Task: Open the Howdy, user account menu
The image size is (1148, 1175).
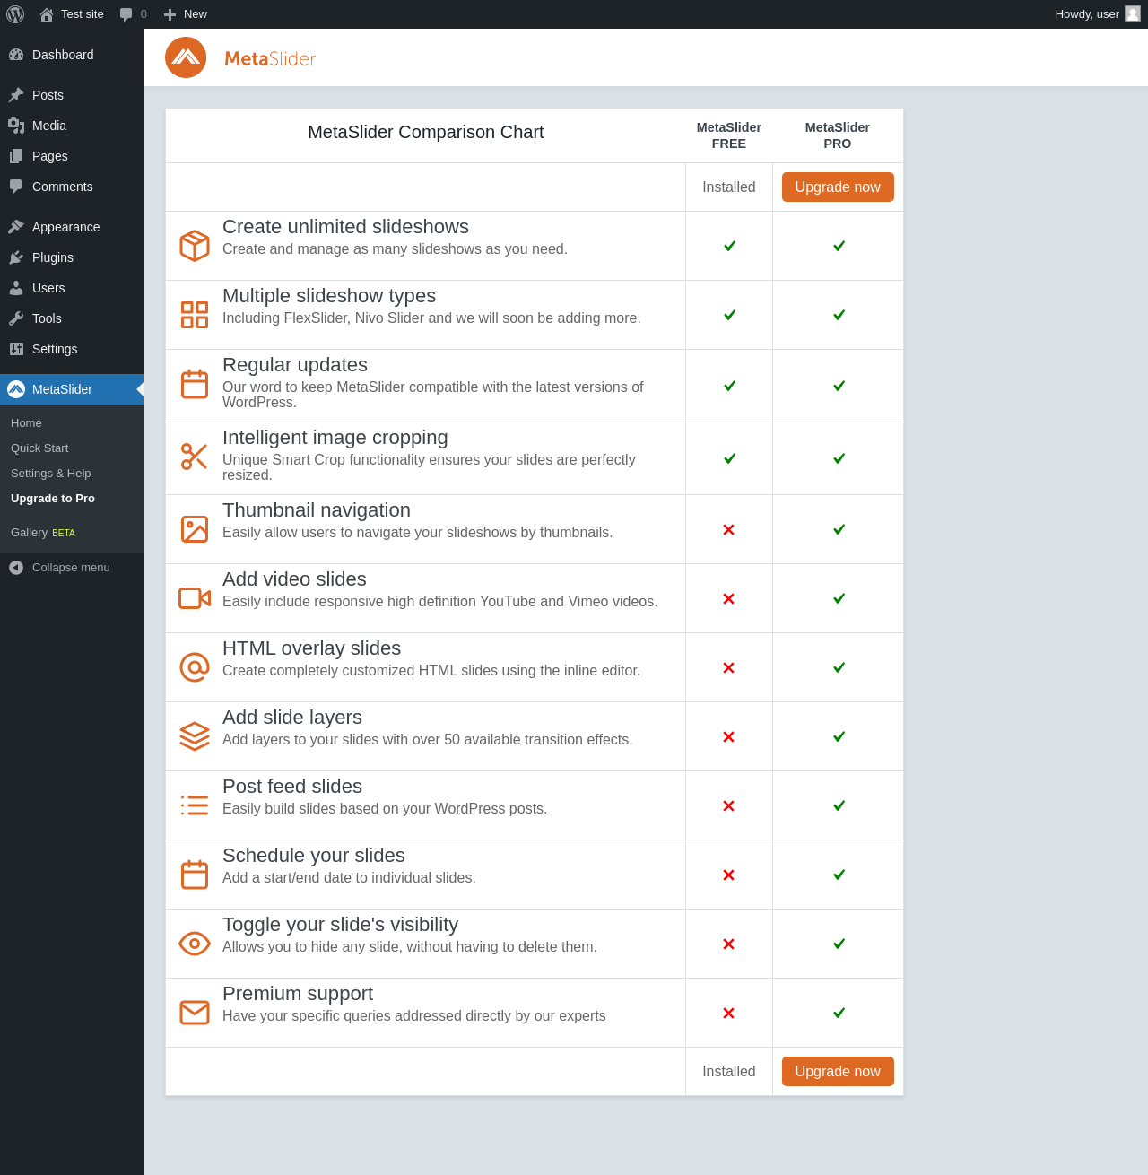Action: pos(1097,14)
